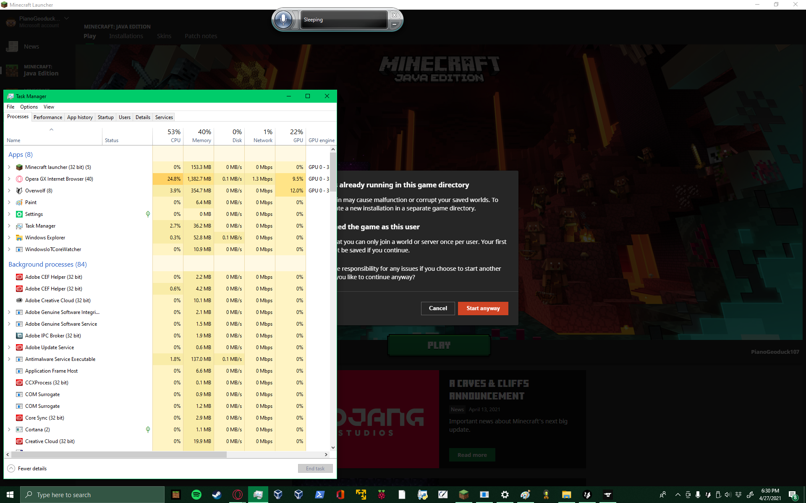The height and width of the screenshot is (503, 806).
Task: Click the Opera GX taskbar icon
Action: (x=237, y=495)
